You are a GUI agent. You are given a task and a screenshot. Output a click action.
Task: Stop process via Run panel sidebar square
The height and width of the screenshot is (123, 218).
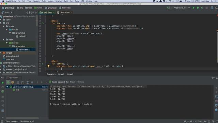(3, 97)
